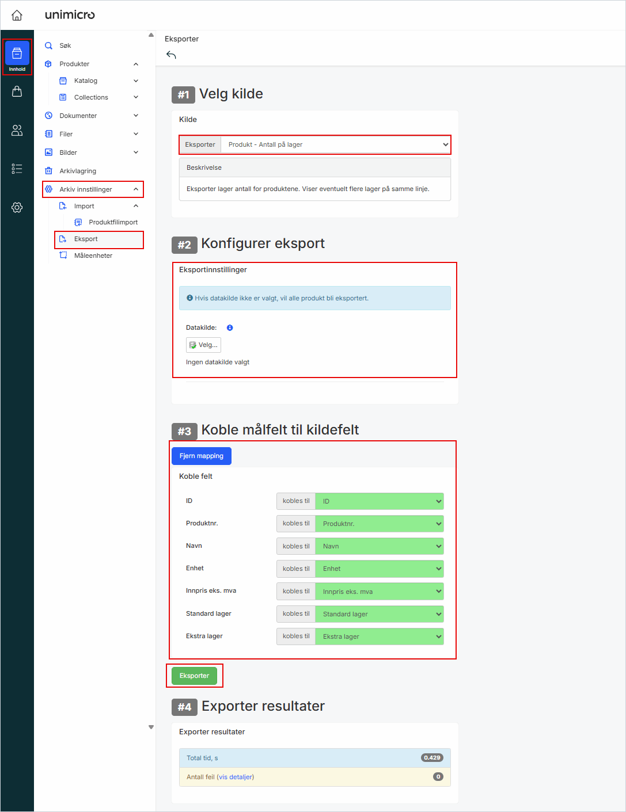Click the home icon in top bar
Screen dimensions: 626x812
[17, 15]
